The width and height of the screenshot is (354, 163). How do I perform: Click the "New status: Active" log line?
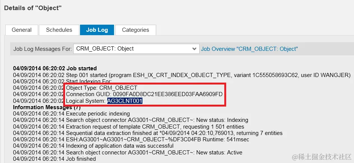click(127, 153)
